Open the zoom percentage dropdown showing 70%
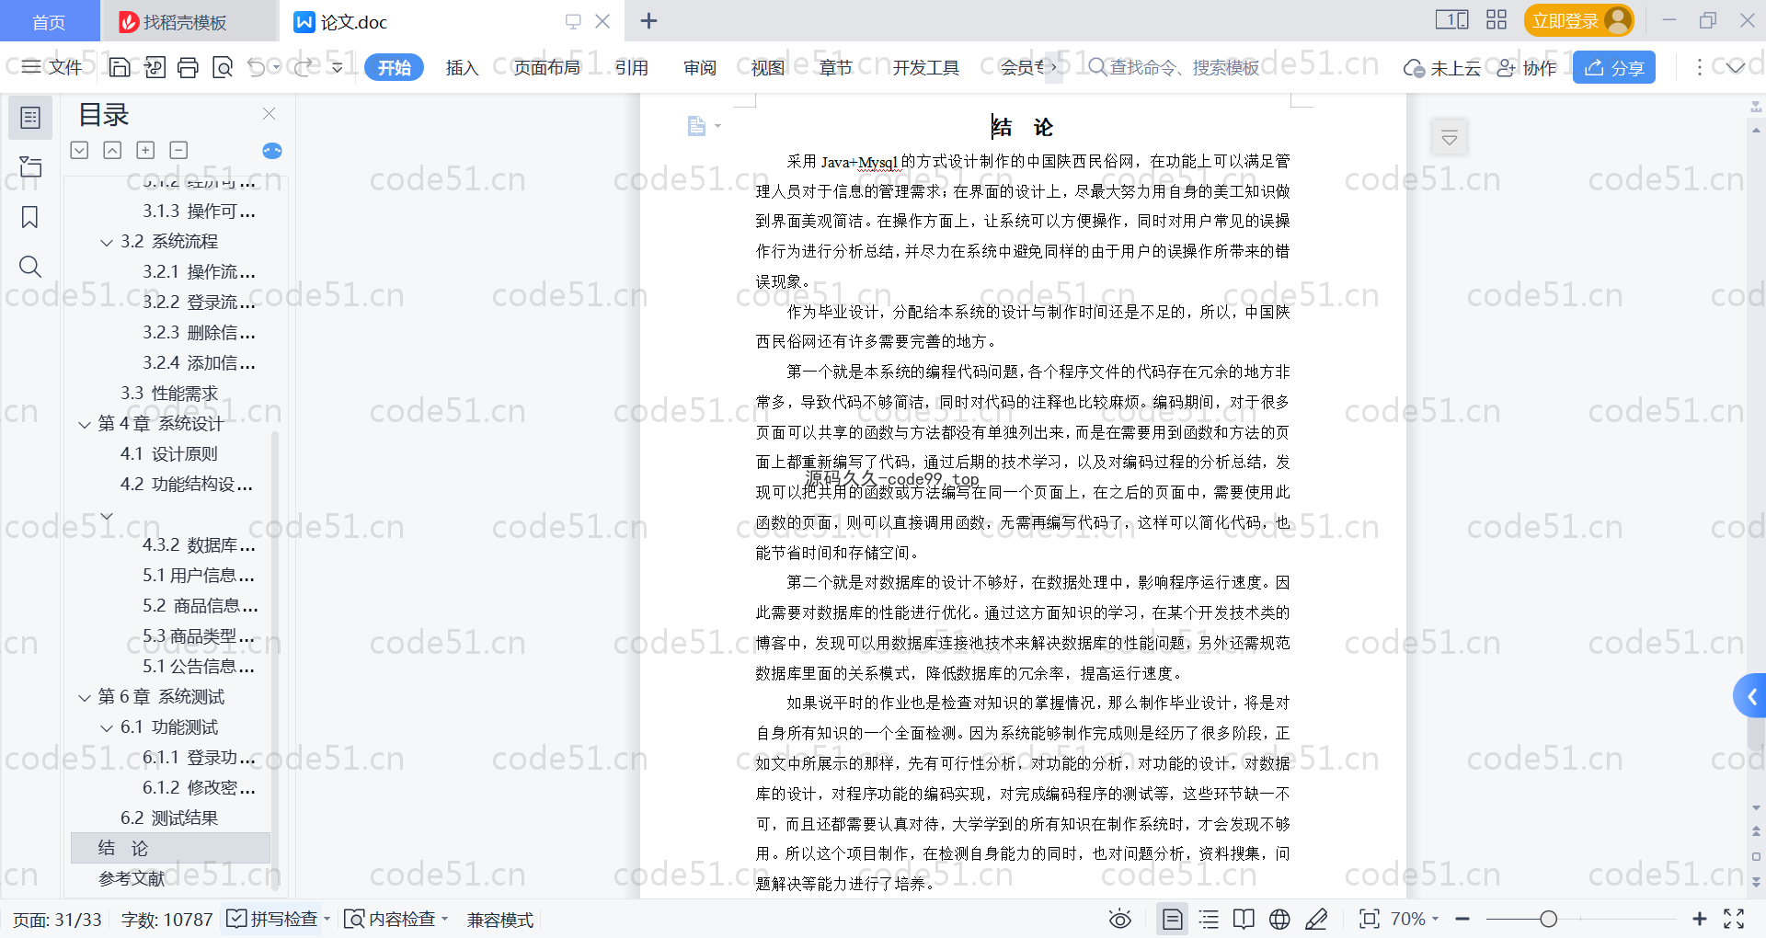The width and height of the screenshot is (1766, 938). point(1415,919)
